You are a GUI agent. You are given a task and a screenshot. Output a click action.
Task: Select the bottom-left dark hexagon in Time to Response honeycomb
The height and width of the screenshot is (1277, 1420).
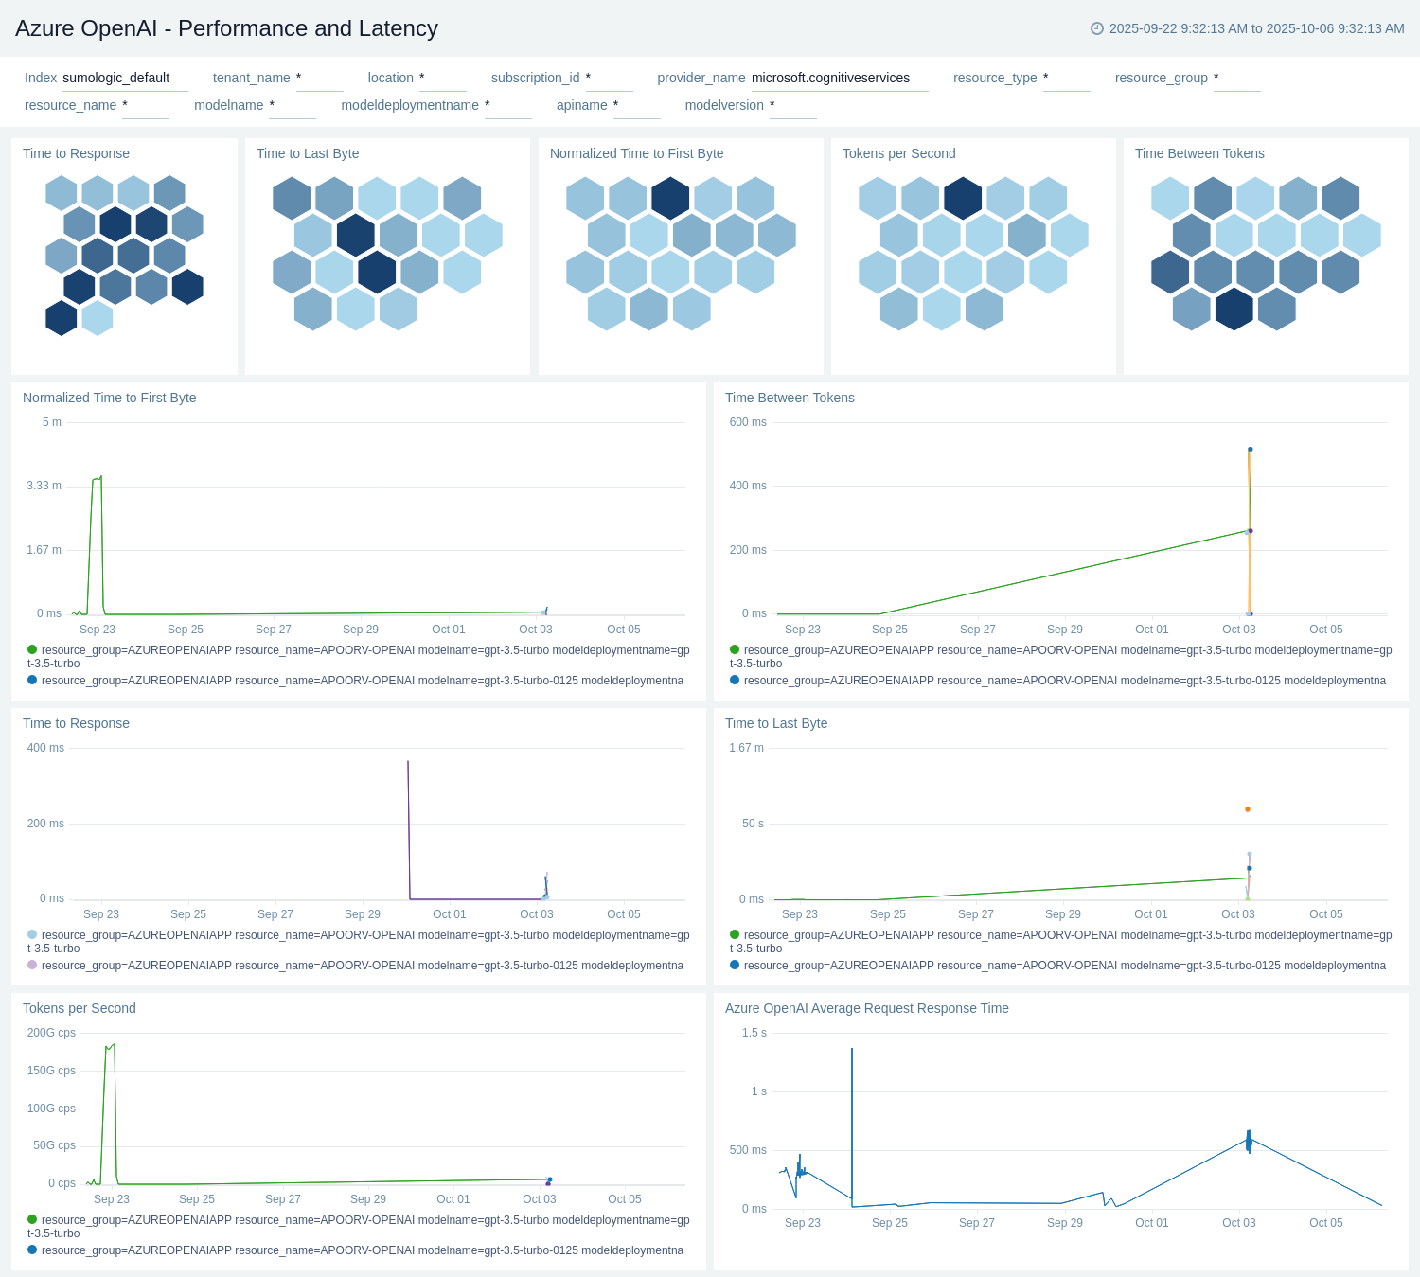62,318
